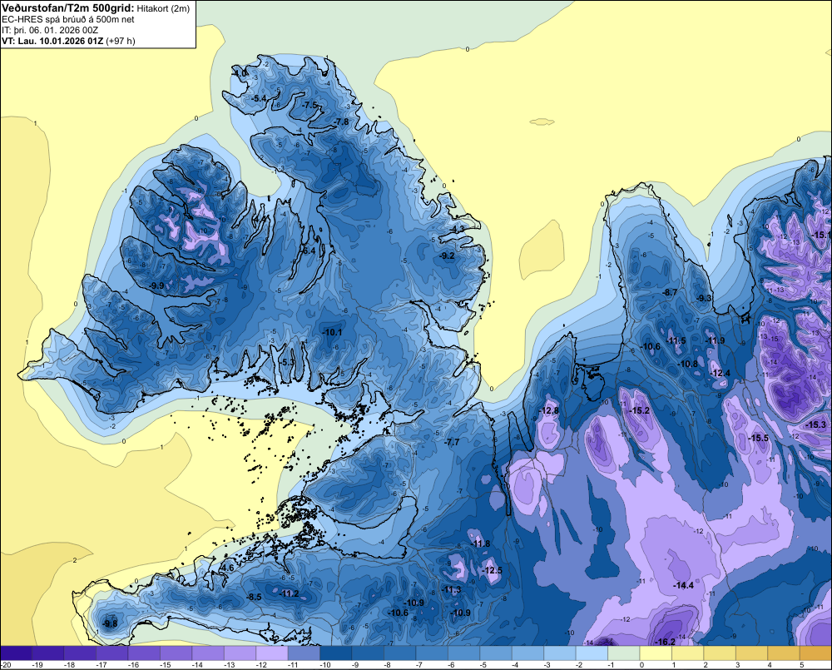Click the temperature value -7.5 on the map
832x670 pixels.
(310, 106)
